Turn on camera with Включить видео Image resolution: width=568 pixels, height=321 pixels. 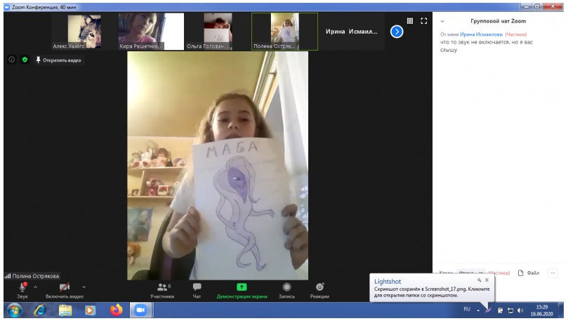point(65,291)
